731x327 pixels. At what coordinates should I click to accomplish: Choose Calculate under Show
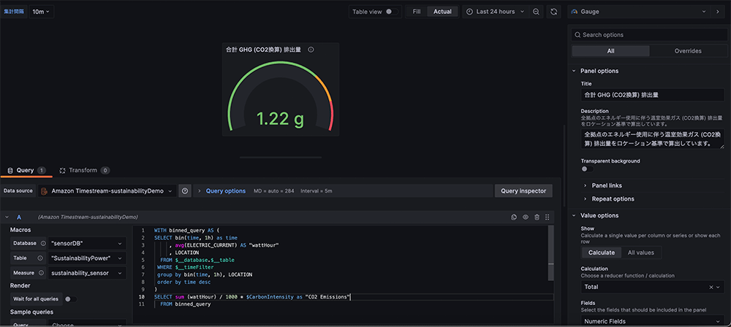[602, 253]
